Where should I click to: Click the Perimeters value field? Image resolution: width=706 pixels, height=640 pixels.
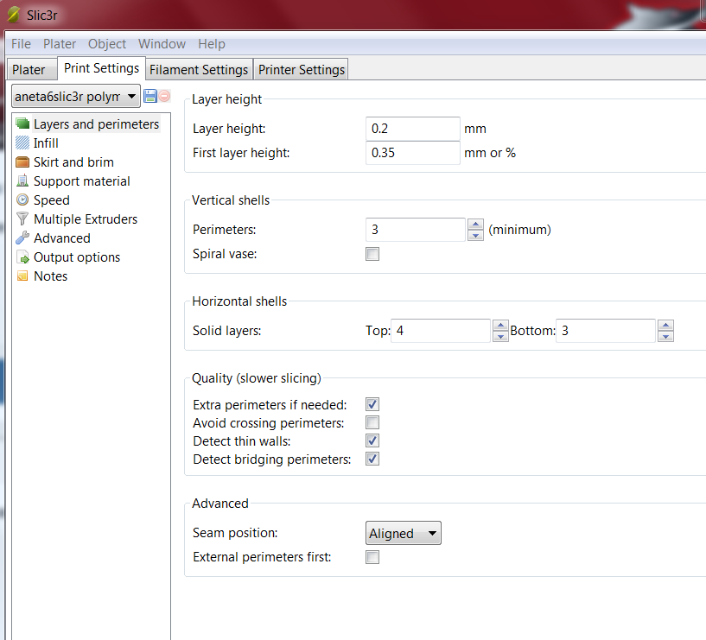click(x=416, y=230)
